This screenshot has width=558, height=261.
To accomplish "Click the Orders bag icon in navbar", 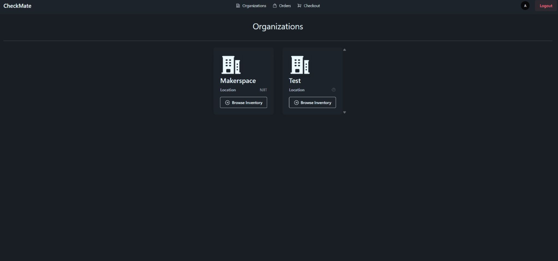I will point(275,6).
